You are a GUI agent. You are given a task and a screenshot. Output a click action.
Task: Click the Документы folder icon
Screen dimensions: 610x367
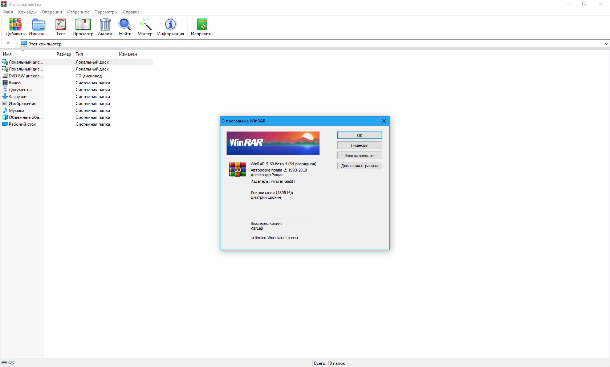tap(5, 90)
